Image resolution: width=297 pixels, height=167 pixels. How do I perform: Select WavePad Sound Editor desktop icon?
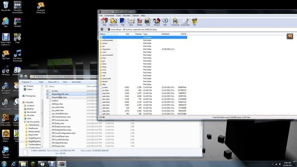18,7
